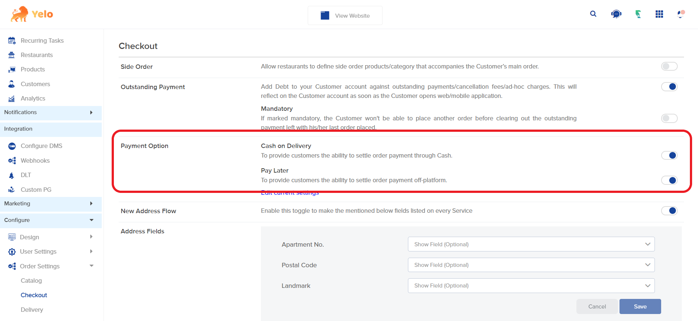The height and width of the screenshot is (321, 698).
Task: Open Catalog under Order Settings
Action: (31, 281)
